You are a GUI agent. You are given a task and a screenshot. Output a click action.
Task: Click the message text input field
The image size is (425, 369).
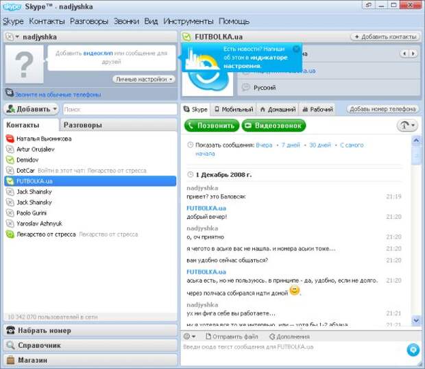click(x=293, y=353)
